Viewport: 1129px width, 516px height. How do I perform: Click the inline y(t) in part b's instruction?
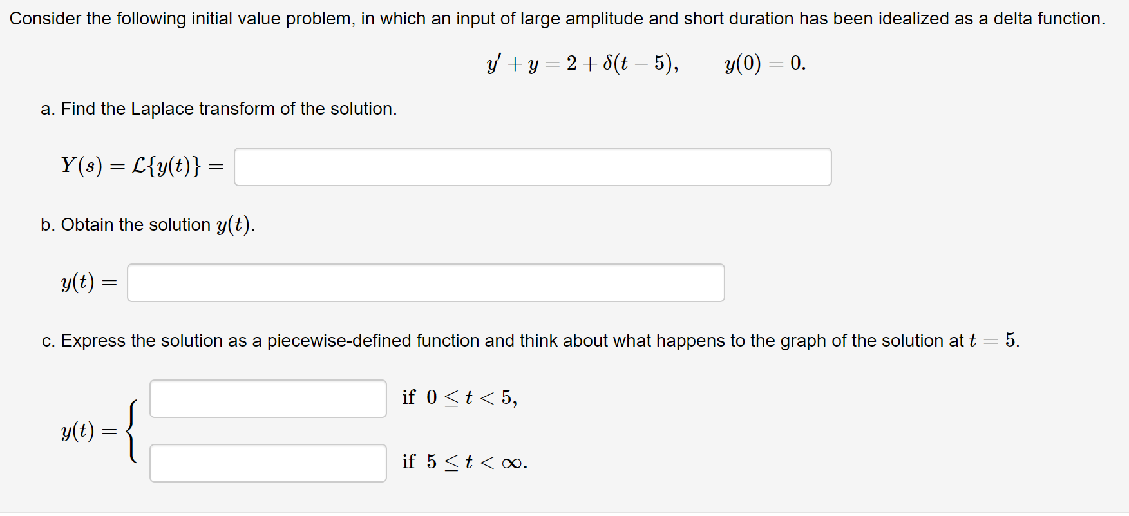click(x=233, y=225)
